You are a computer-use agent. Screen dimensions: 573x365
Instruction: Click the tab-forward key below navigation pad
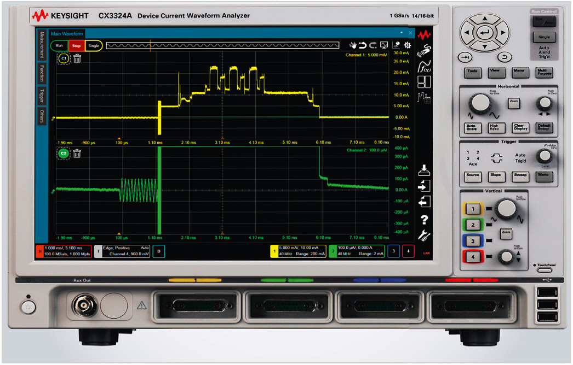pos(465,57)
